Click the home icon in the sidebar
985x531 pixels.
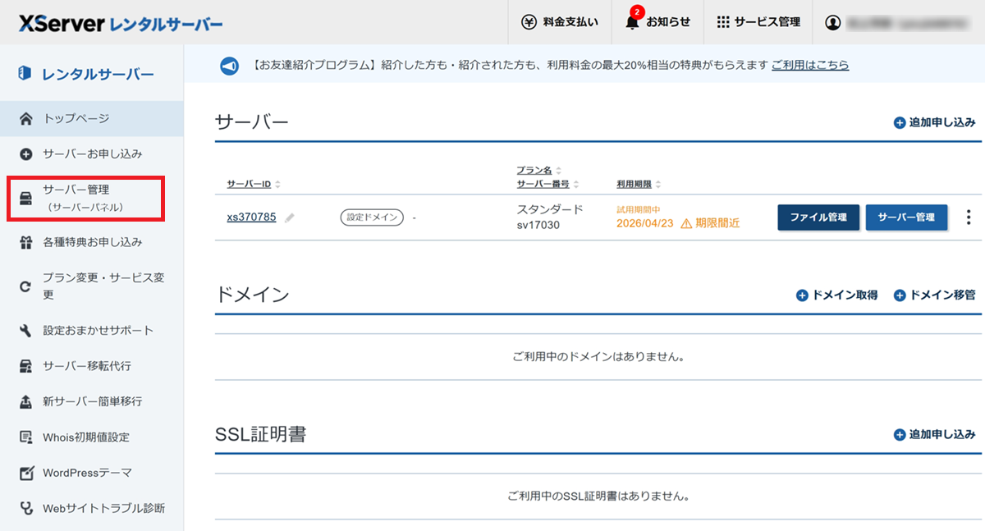pos(26,118)
